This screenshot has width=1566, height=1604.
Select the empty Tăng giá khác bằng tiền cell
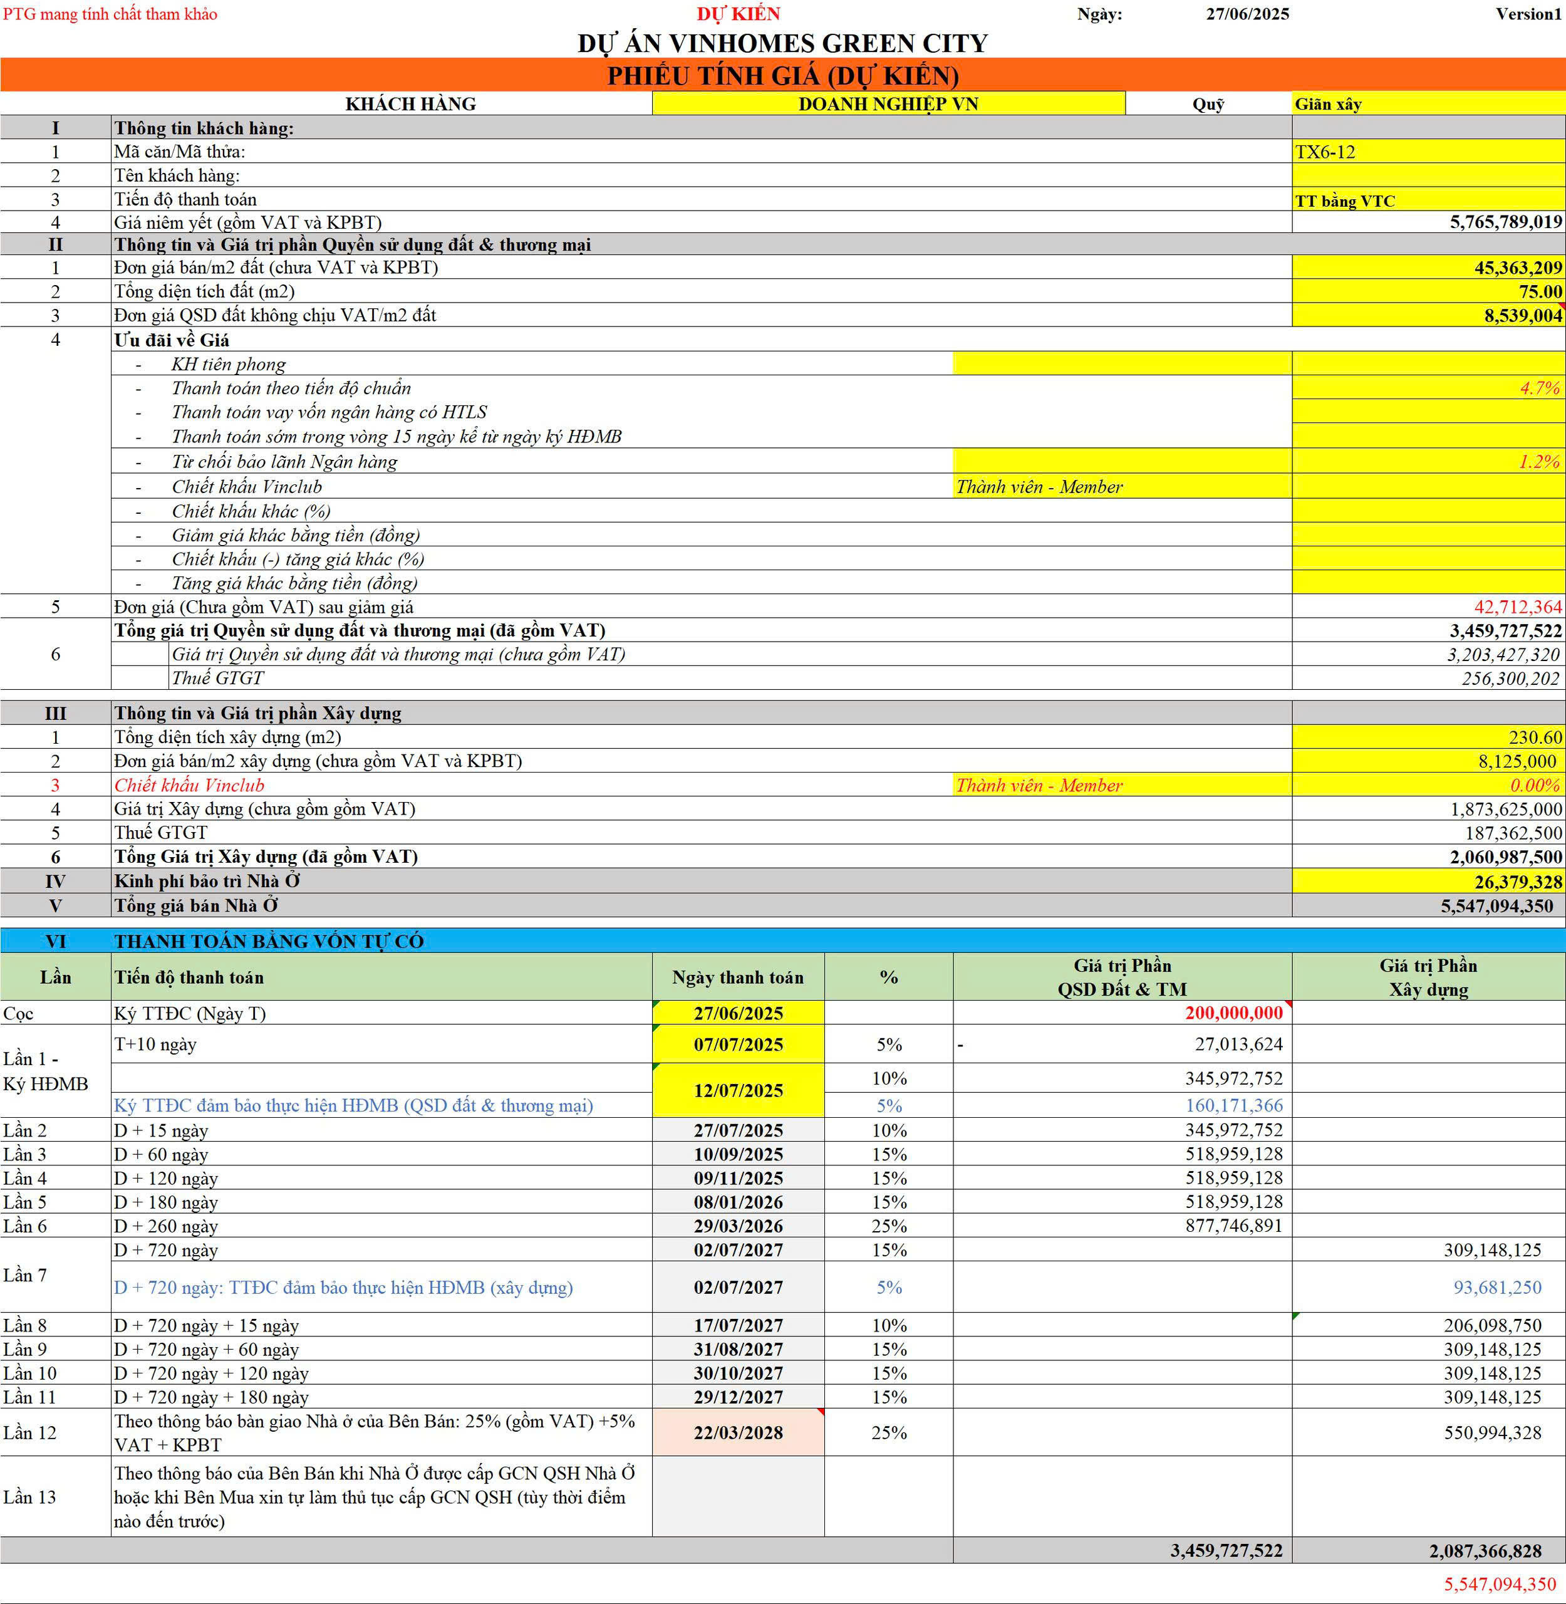point(1429,582)
